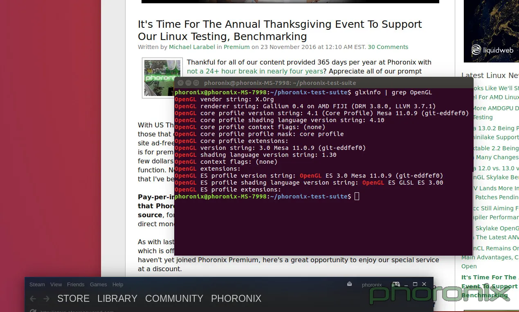Minimize the terminal window using title bar button
Viewport: 519px width, 312px height.
coord(189,83)
